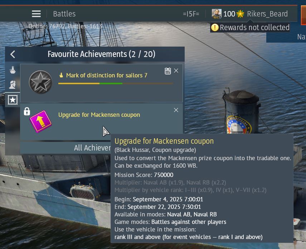Open the Rikers_Beard profile name
The width and height of the screenshot is (306, 249).
[x=267, y=14]
